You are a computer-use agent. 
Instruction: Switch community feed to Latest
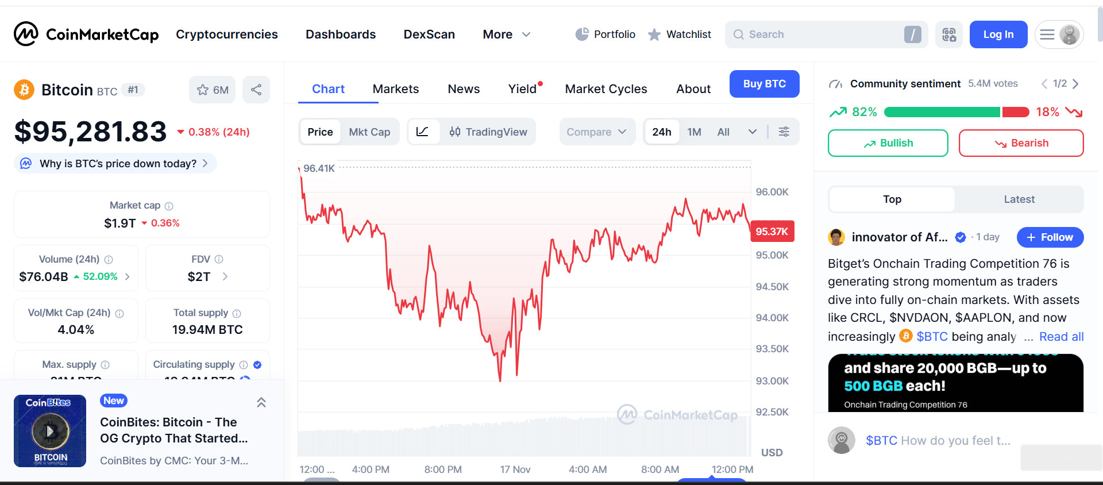1019,199
